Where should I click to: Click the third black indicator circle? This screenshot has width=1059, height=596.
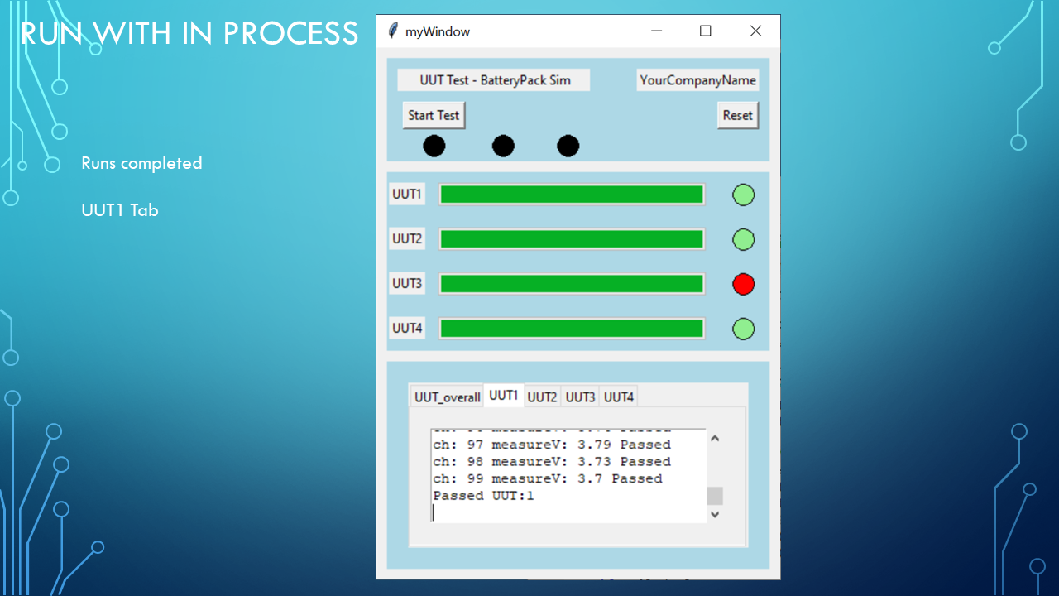[568, 147]
